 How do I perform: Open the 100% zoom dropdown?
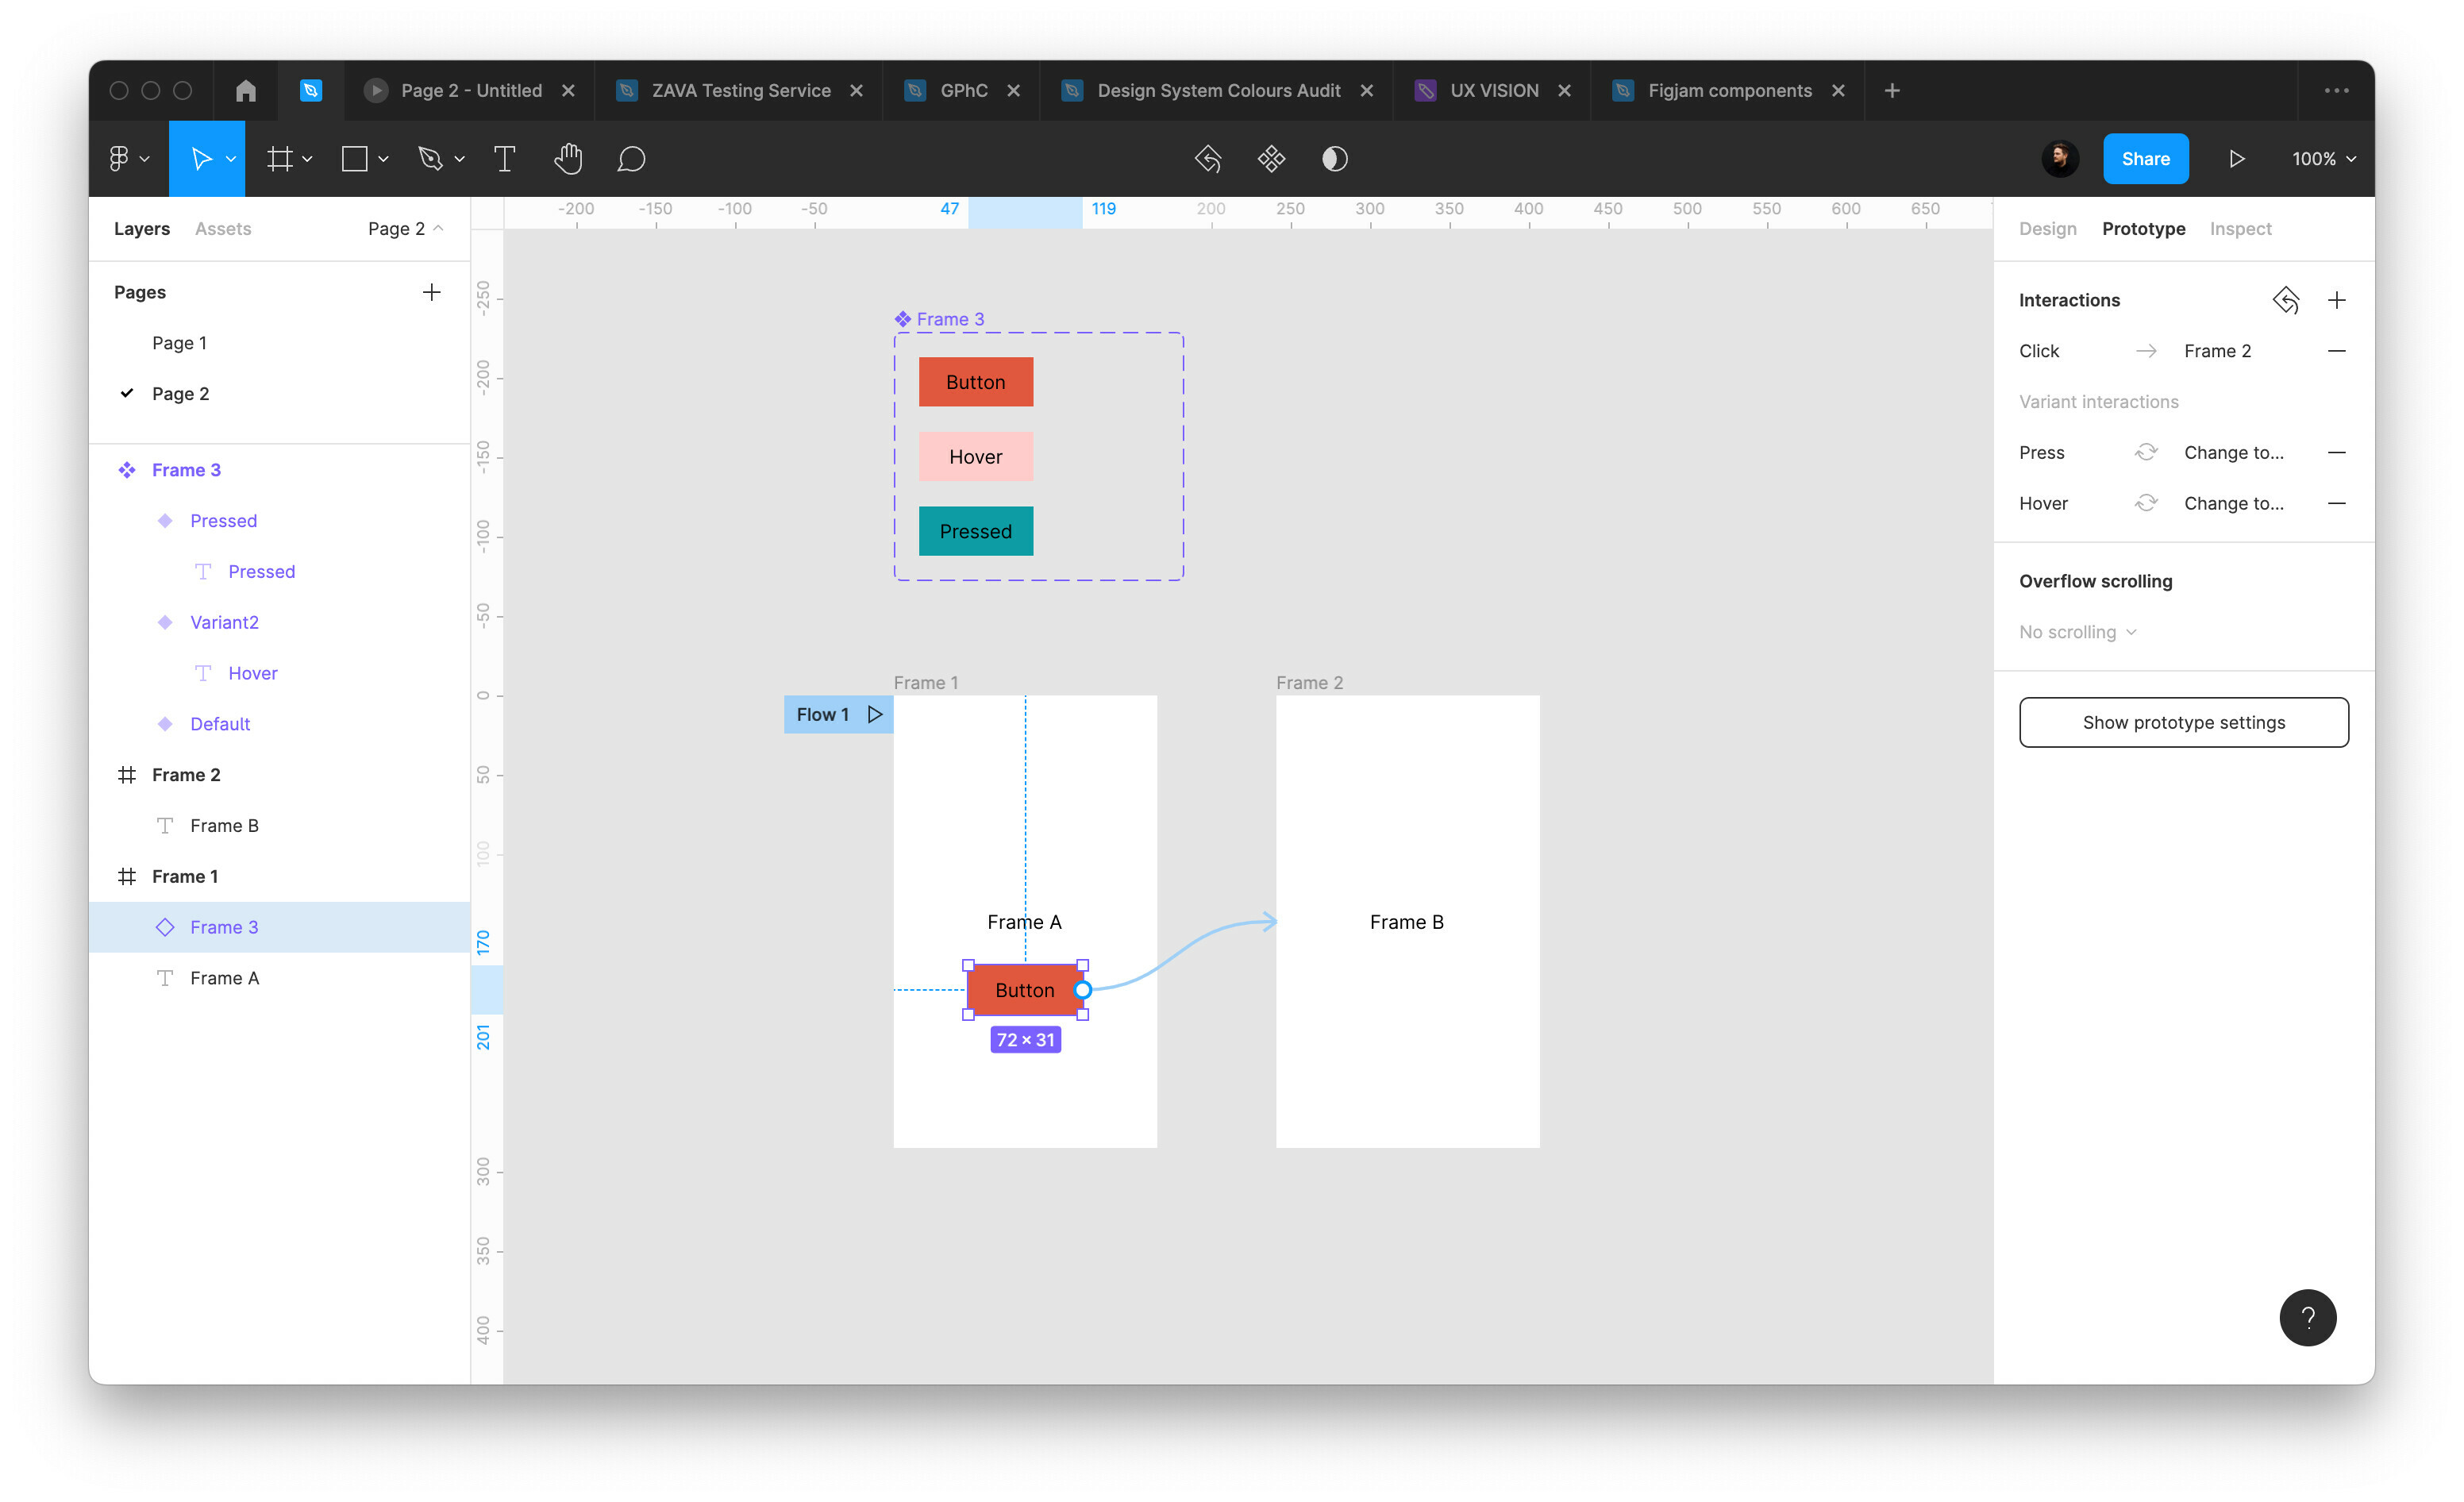coord(2324,159)
